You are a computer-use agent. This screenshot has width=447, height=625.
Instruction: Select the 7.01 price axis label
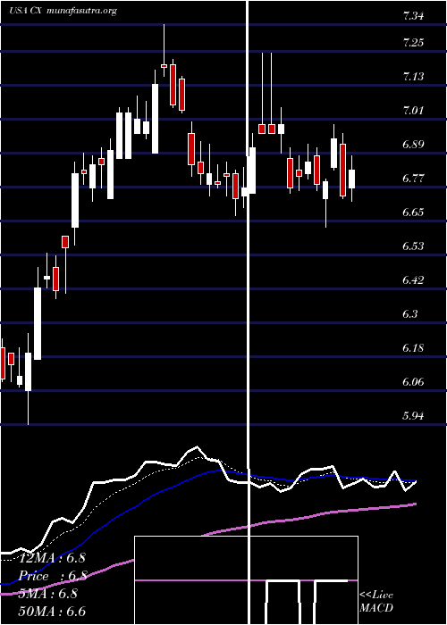pos(413,111)
